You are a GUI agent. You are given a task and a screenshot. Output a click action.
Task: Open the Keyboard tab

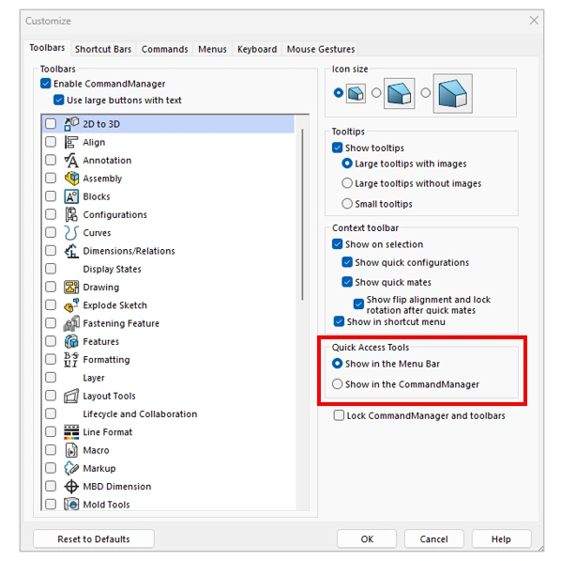pyautogui.click(x=257, y=49)
